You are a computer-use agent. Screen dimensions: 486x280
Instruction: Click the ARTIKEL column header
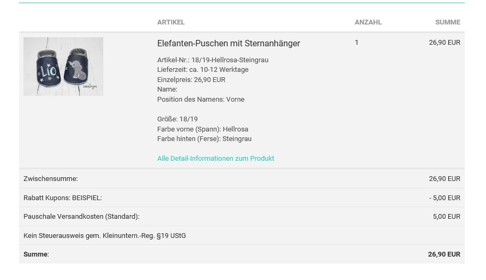tap(171, 22)
